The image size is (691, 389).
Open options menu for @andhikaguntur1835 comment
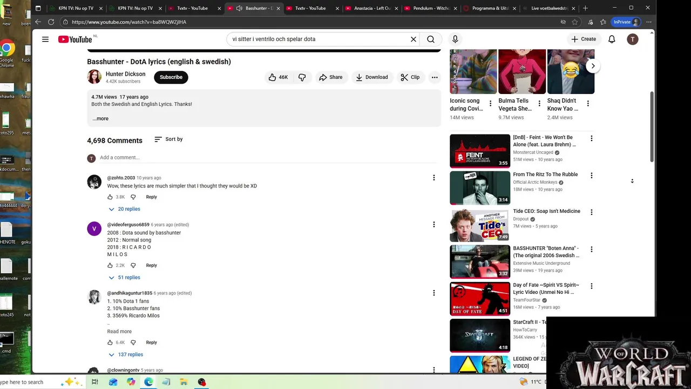pyautogui.click(x=433, y=293)
